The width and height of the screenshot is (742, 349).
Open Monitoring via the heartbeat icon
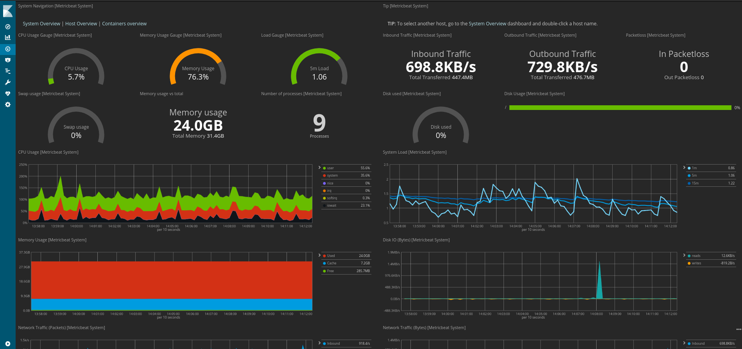(x=8, y=94)
